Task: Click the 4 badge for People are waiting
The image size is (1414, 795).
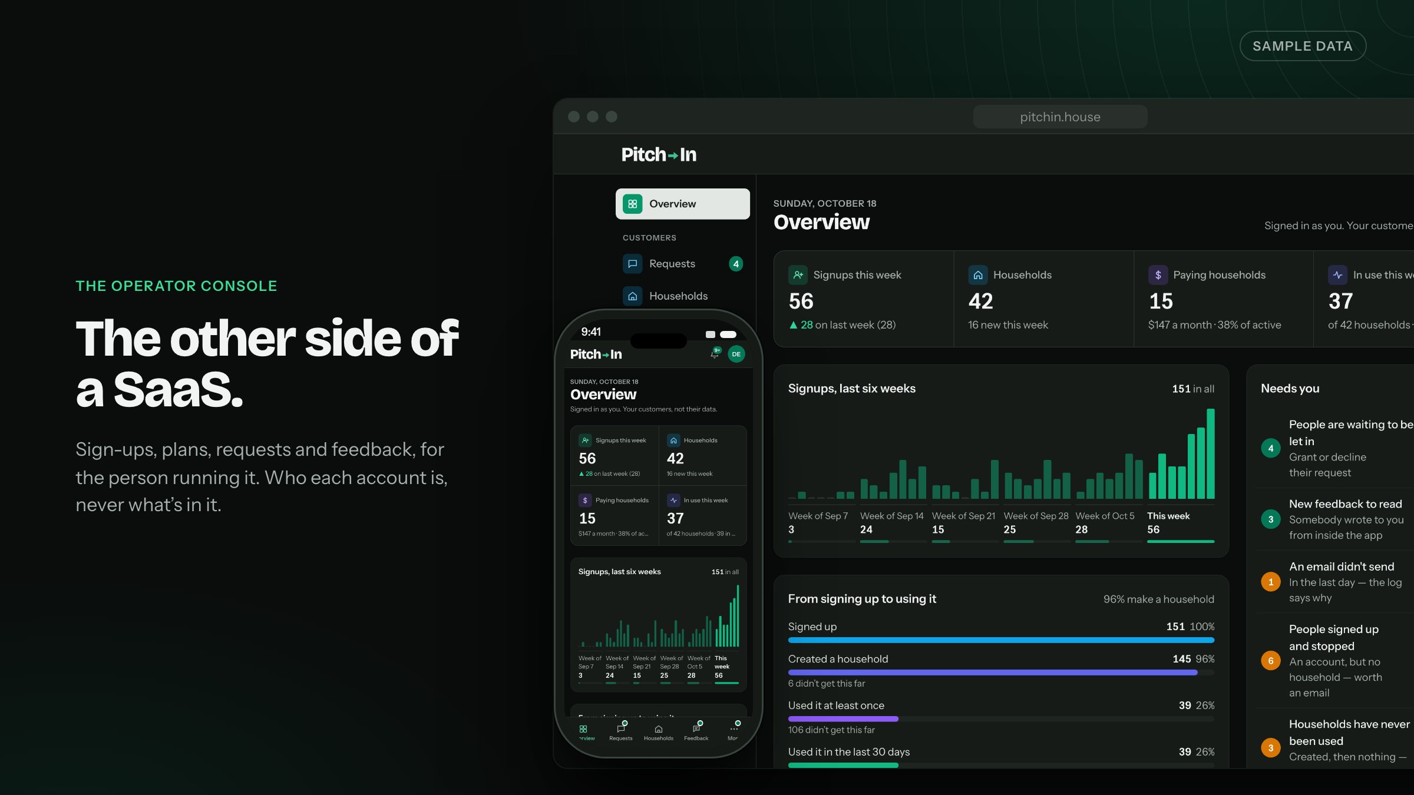Action: (1271, 448)
